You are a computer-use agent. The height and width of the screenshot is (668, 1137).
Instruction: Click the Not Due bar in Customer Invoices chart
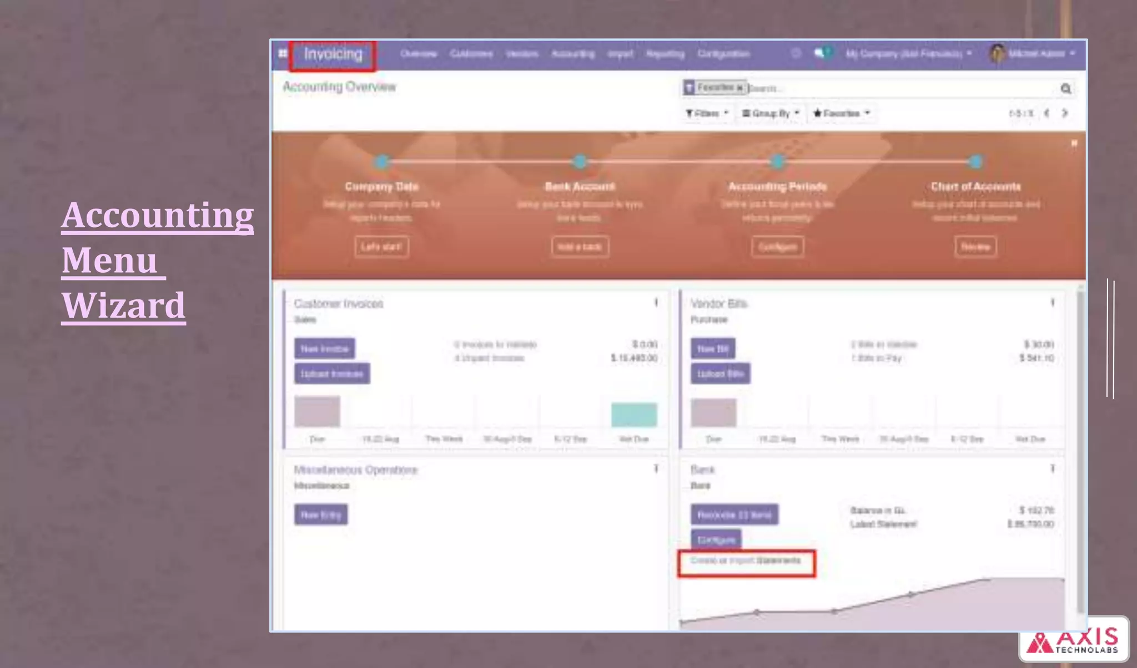[x=634, y=415]
